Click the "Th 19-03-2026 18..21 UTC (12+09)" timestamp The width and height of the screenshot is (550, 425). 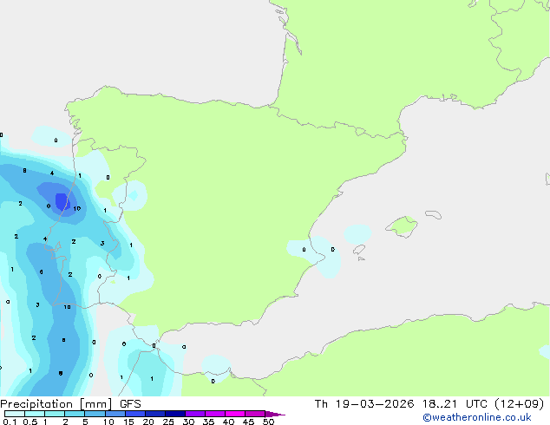(x=429, y=404)
